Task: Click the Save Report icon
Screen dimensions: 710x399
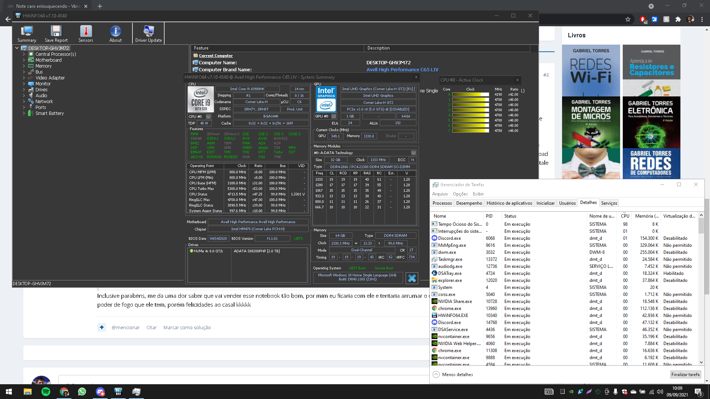Action: [x=56, y=34]
